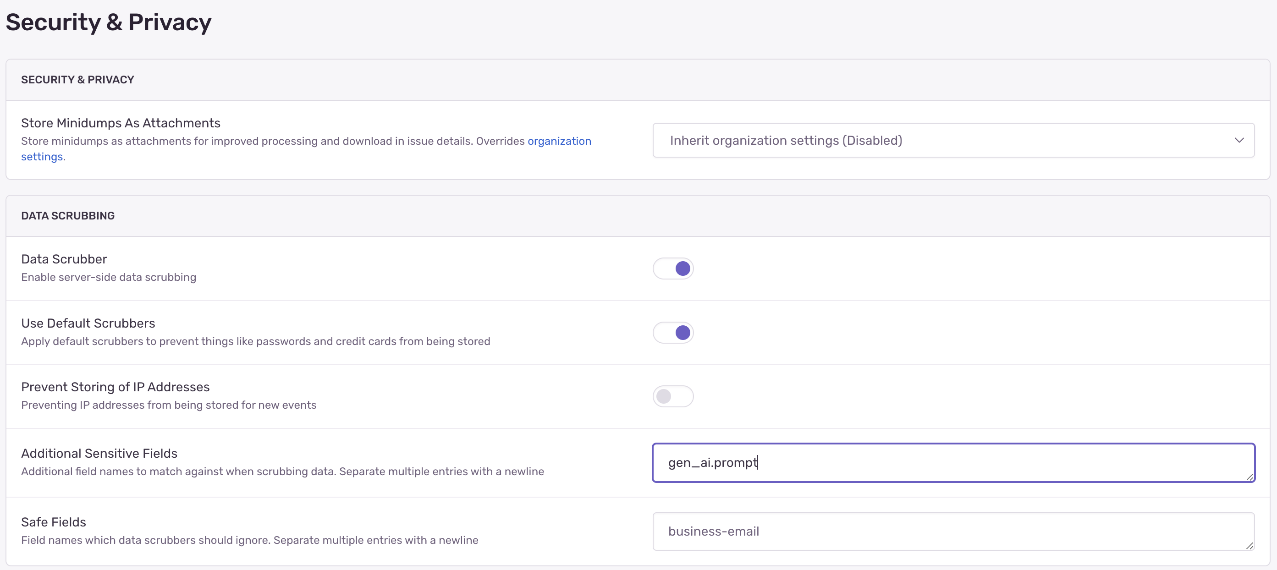
Task: Open the organization settings link
Action: tap(559, 141)
